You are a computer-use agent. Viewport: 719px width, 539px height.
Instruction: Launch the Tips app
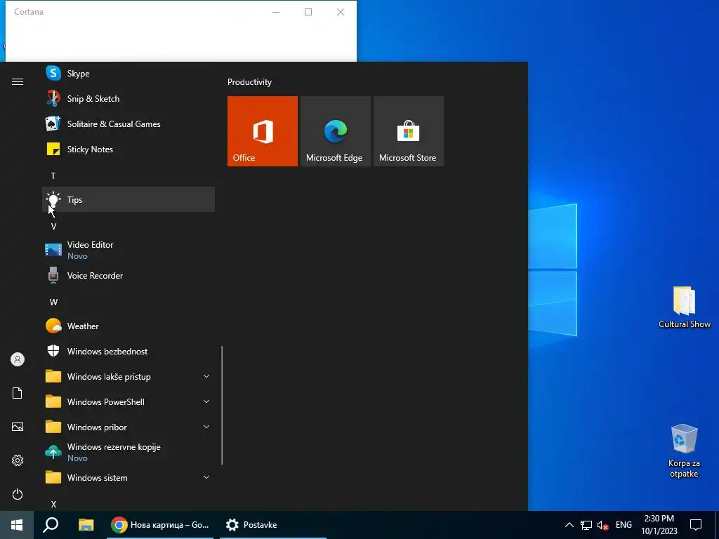[128, 199]
